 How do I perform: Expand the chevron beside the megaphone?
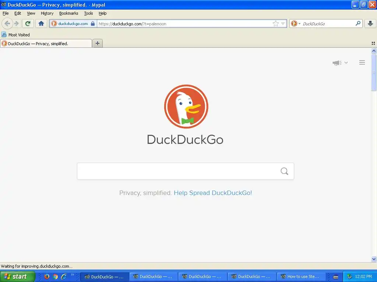click(346, 62)
